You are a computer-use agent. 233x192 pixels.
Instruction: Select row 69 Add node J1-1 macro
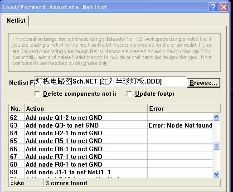tap(111, 172)
